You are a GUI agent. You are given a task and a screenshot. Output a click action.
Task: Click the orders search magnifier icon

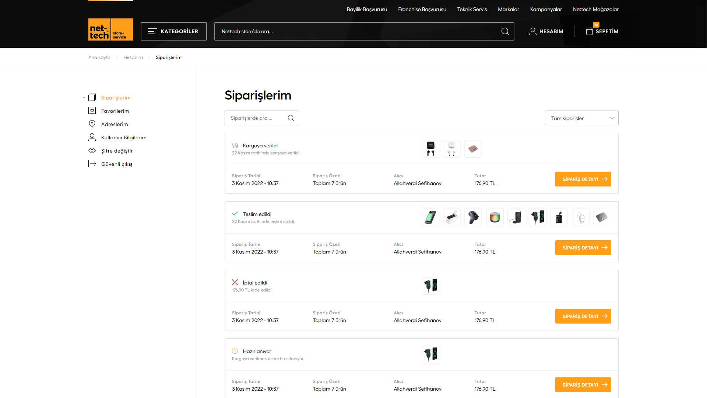[x=291, y=118]
